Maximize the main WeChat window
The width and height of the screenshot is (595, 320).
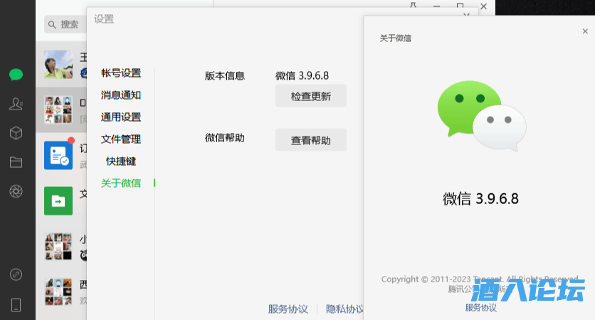point(460,6)
